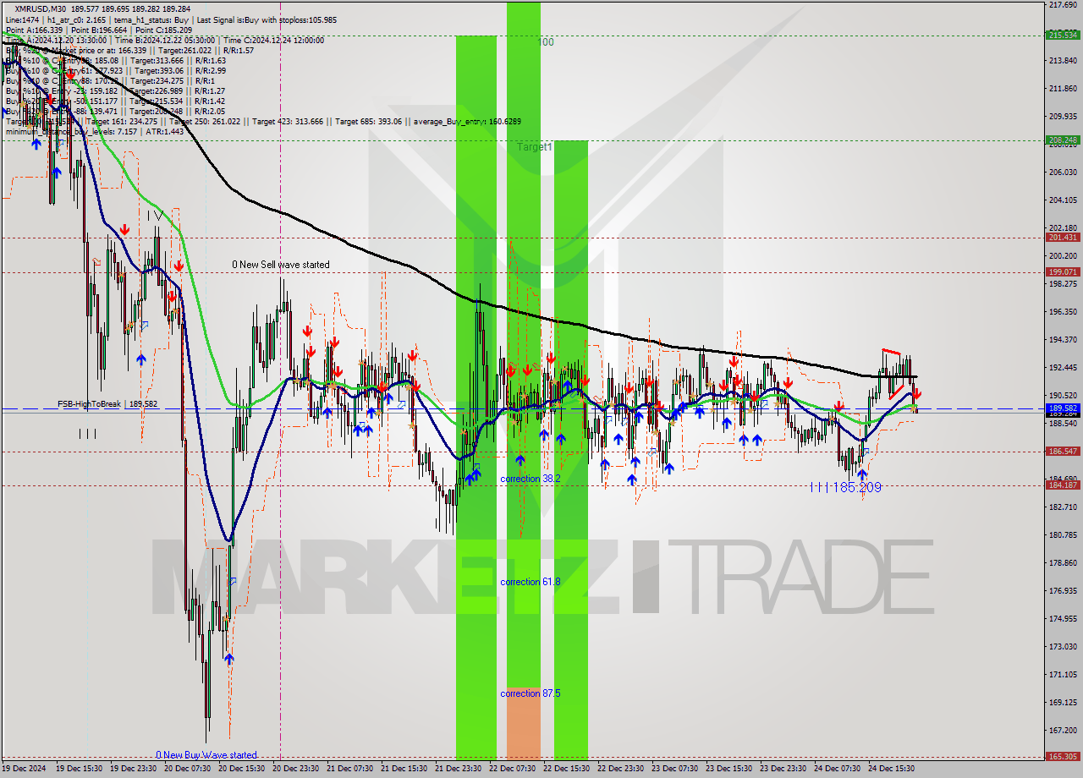Click the '19 Dec 2024' date label
Image resolution: width=1083 pixels, height=778 pixels.
25,769
